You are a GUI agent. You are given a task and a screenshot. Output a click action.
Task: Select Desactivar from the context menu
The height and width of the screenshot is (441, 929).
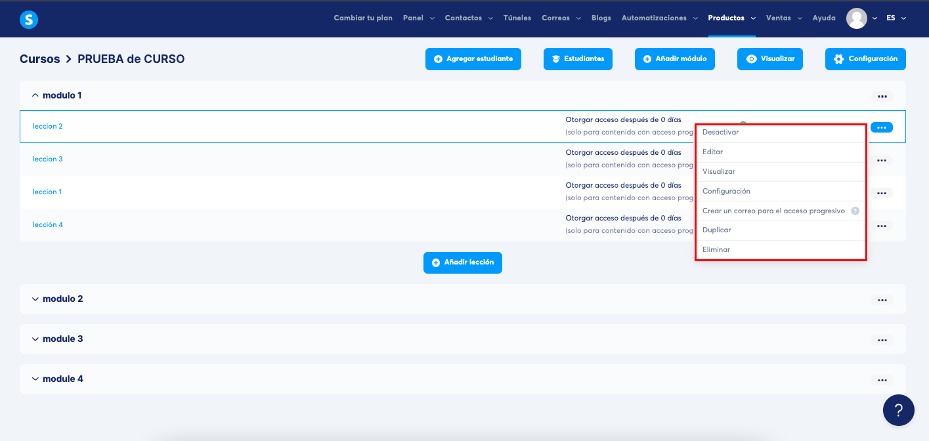(x=720, y=133)
